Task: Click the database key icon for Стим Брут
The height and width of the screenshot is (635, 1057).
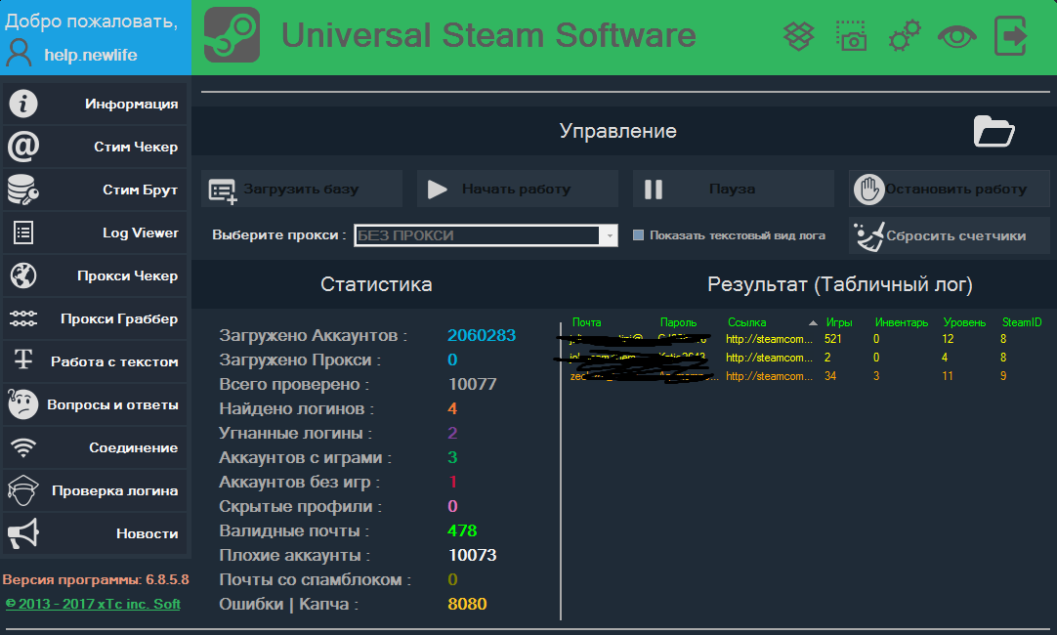Action: pos(22,190)
